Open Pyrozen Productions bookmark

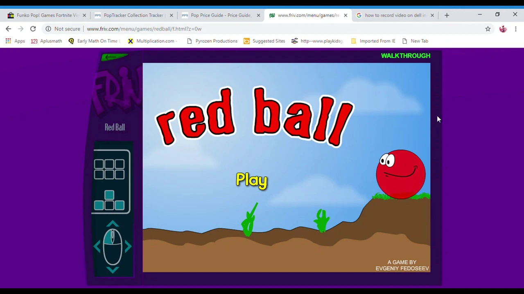coord(212,41)
